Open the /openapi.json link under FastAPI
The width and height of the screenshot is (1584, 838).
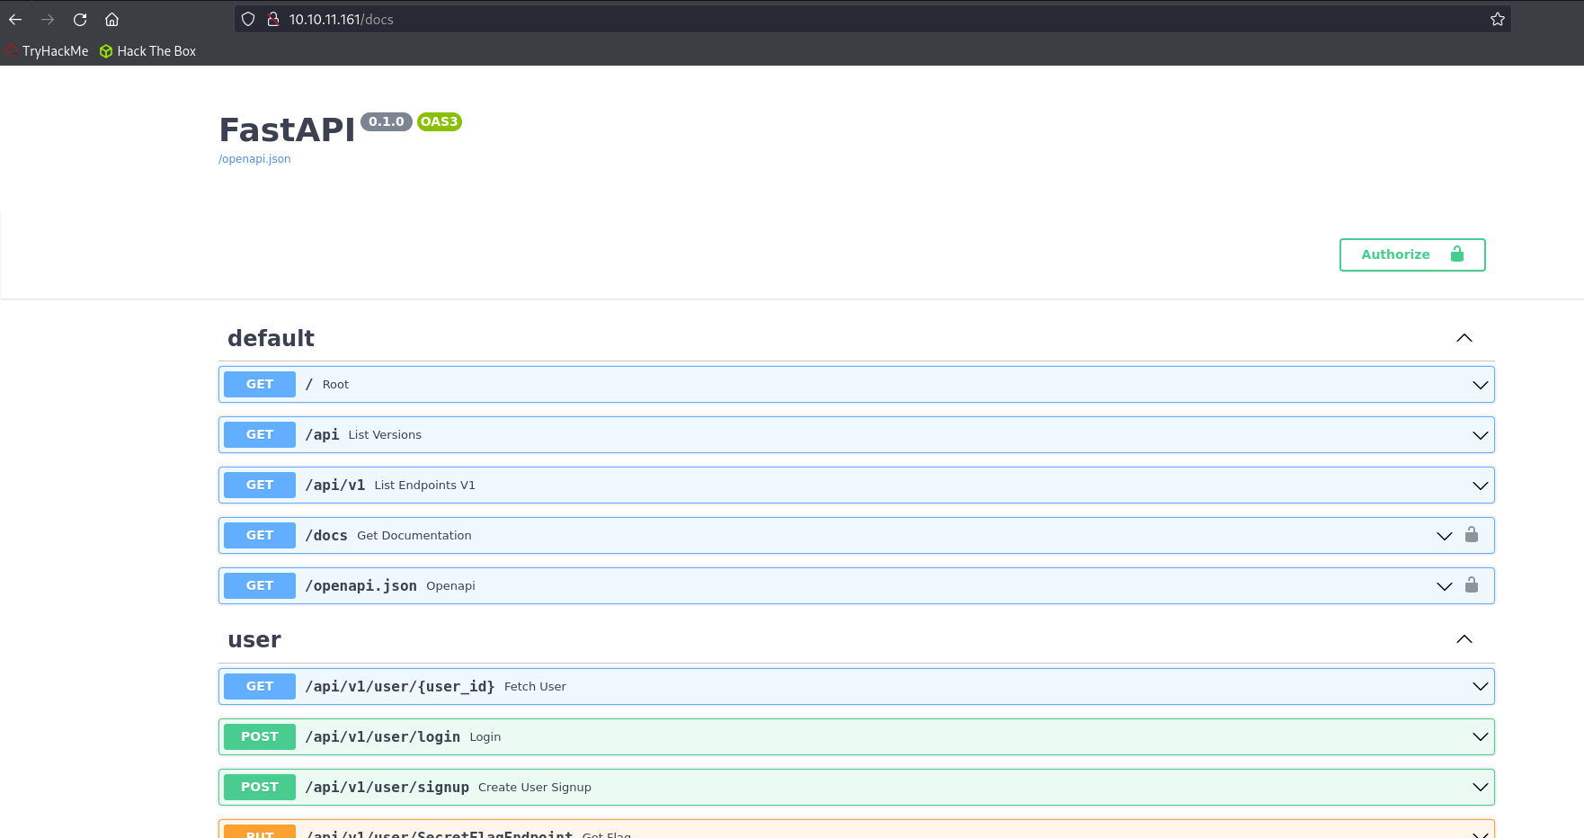click(254, 159)
